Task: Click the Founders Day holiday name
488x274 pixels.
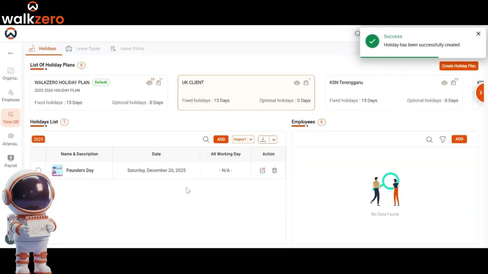Action: point(80,170)
